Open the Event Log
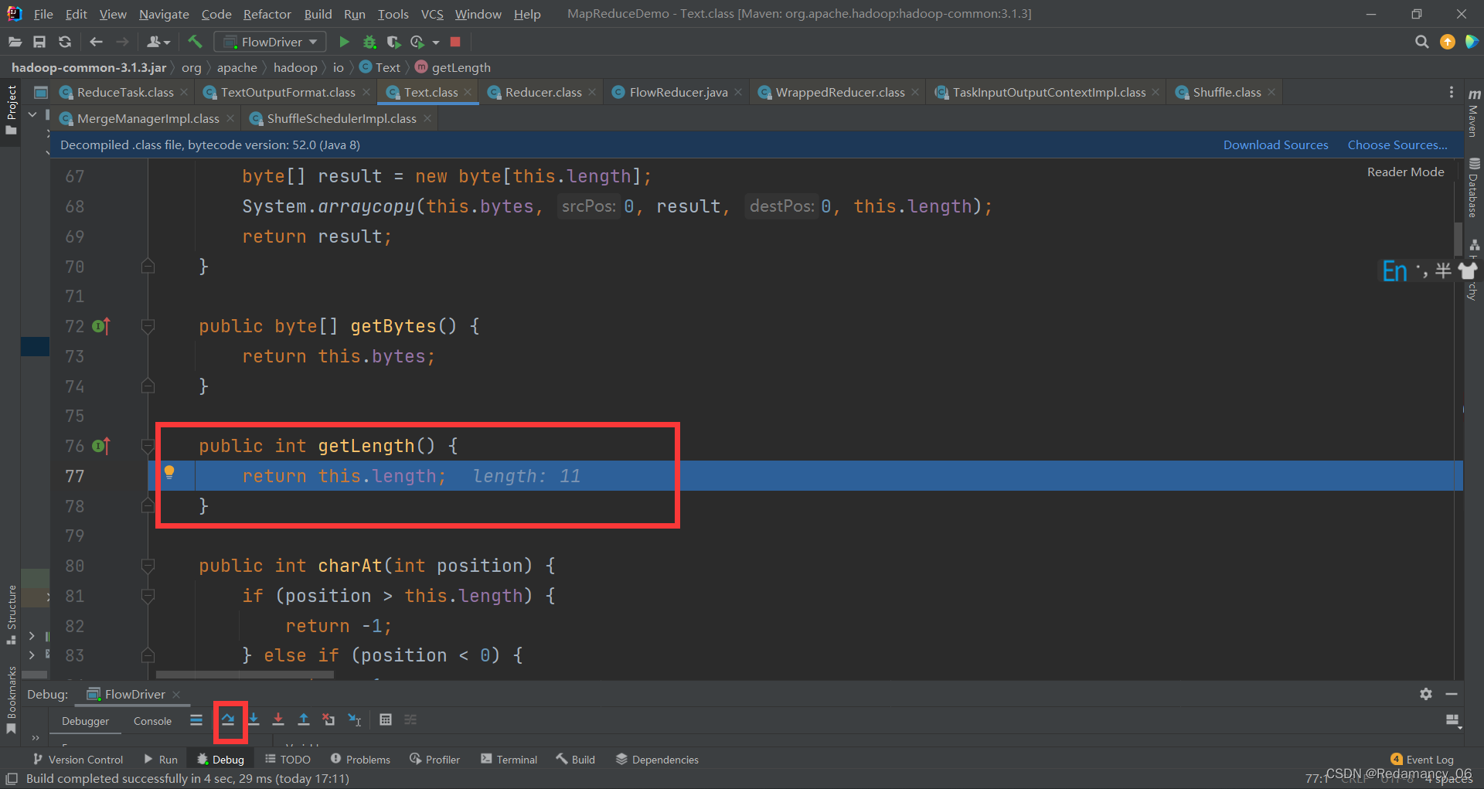The width and height of the screenshot is (1484, 789). (1422, 760)
